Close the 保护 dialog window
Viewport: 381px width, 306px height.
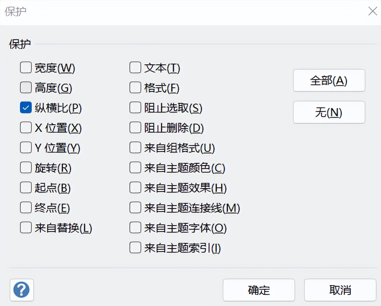(372, 11)
